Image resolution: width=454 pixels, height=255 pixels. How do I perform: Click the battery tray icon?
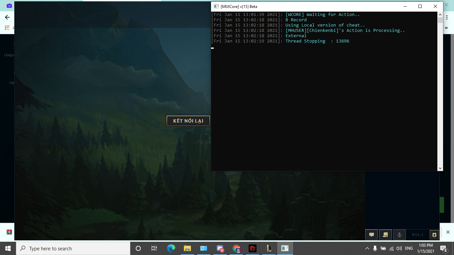pyautogui.click(x=383, y=248)
